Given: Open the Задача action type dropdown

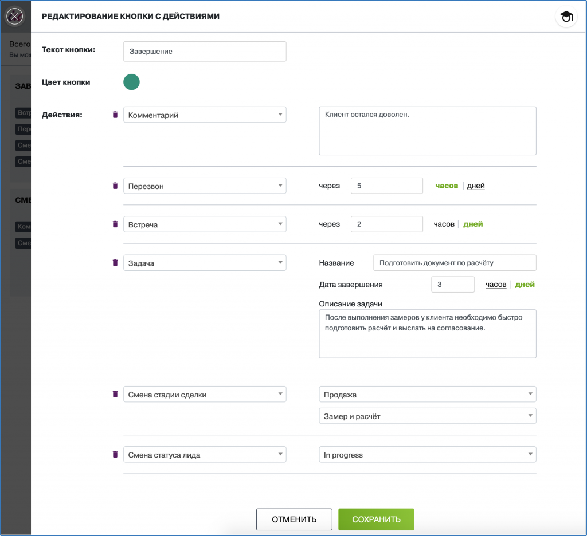Looking at the screenshot, I should point(205,263).
